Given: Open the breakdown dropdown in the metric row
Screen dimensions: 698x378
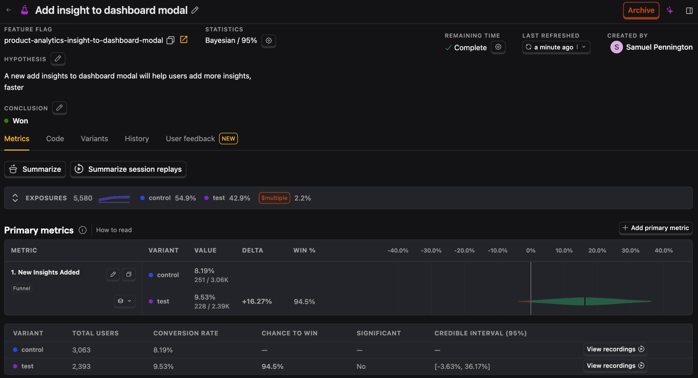Looking at the screenshot, I should tap(125, 301).
